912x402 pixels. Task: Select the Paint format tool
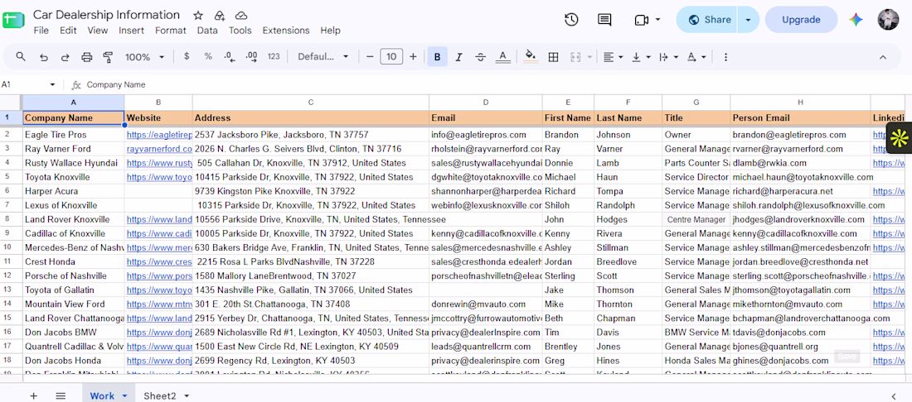pos(108,57)
